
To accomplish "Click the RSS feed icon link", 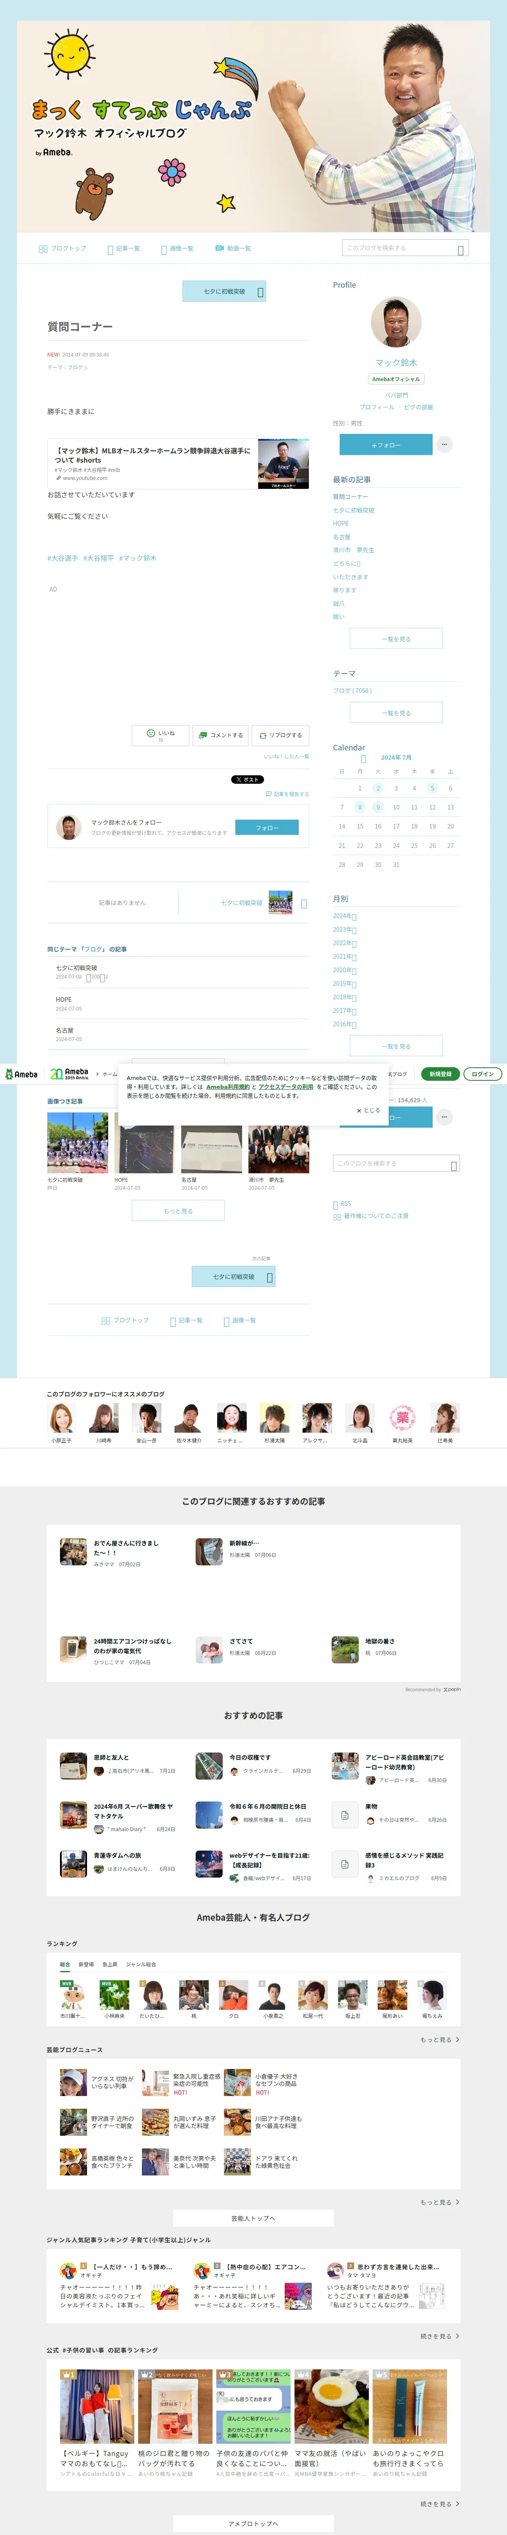I will 343,1204.
